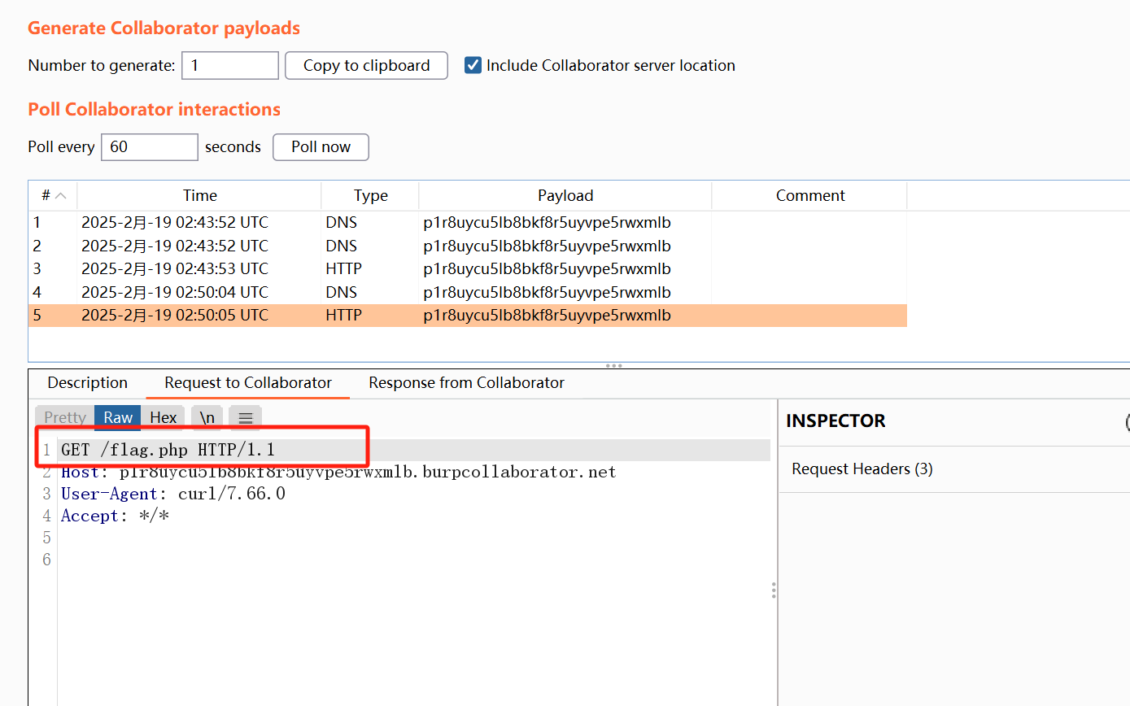Select interaction row number 2
1130x706 pixels.
[x=468, y=246]
